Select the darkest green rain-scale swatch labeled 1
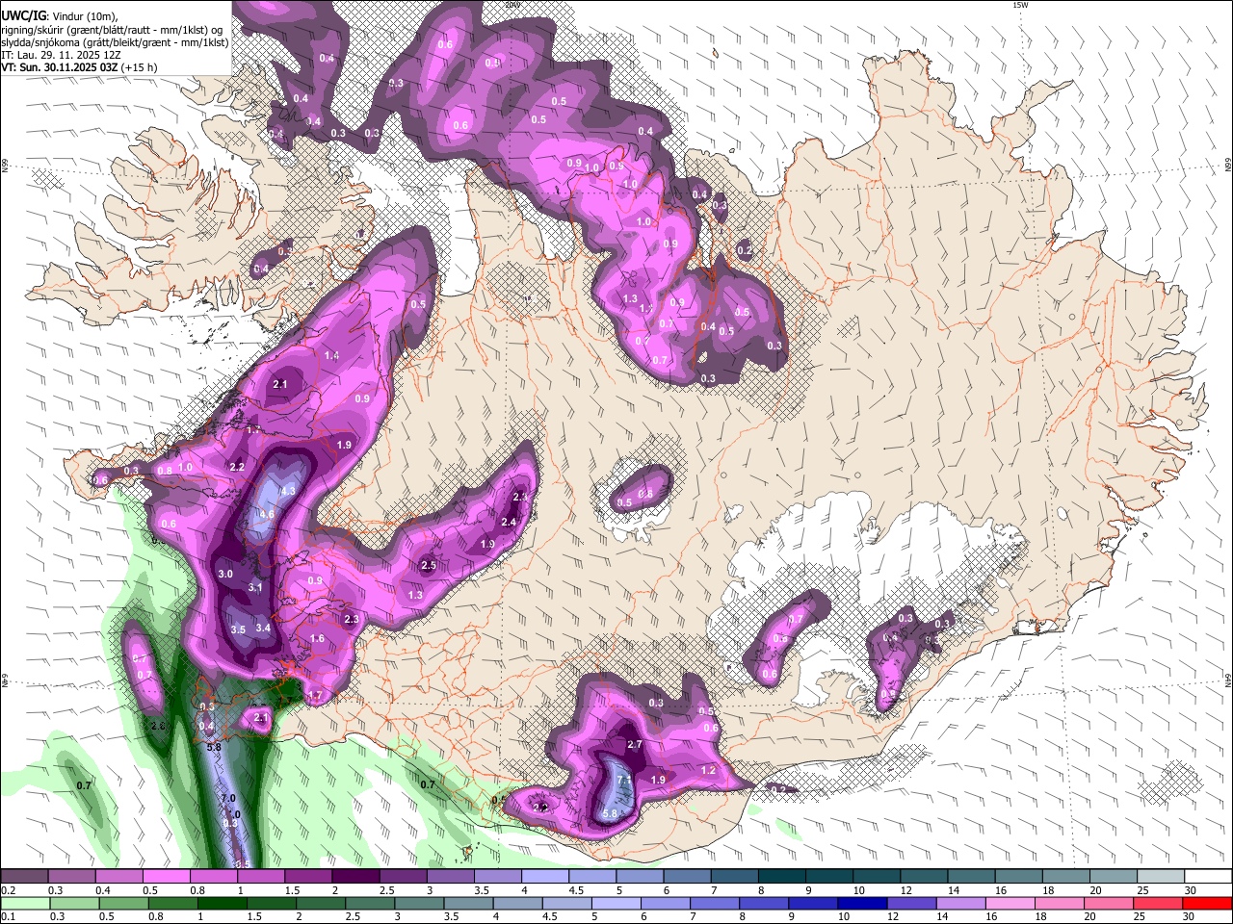The width and height of the screenshot is (1233, 924). [222, 903]
